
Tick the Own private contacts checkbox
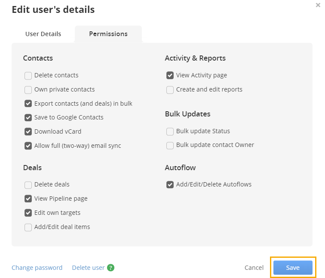tap(28, 90)
